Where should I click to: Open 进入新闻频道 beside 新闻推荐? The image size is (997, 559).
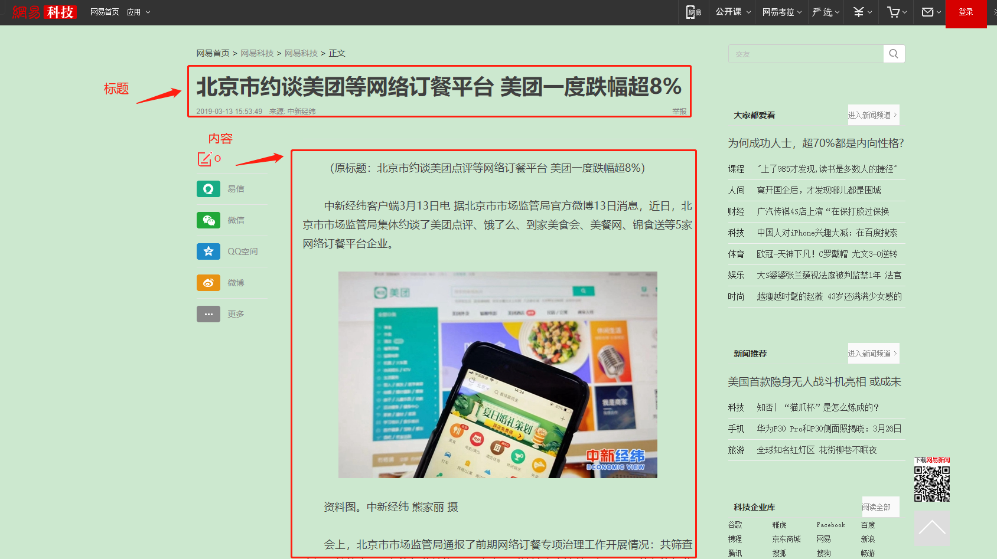[873, 354]
